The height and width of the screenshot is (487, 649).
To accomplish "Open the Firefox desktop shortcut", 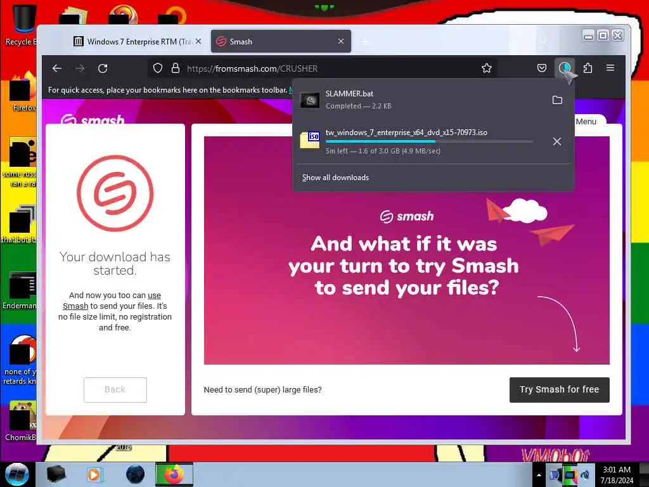I will coord(22,92).
